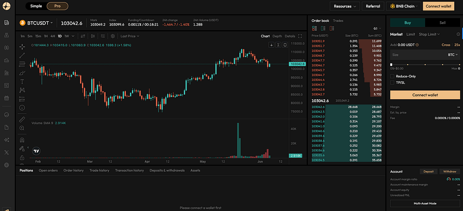The image size is (463, 211).
Task: Enable the Reduce-Only checkbox
Action: click(x=393, y=76)
